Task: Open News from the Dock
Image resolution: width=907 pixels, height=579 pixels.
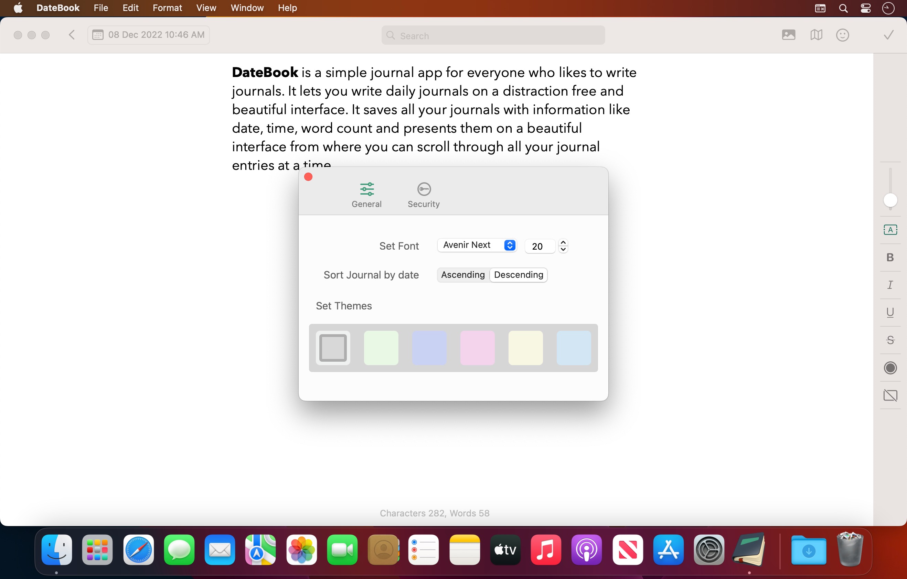Action: pyautogui.click(x=628, y=550)
